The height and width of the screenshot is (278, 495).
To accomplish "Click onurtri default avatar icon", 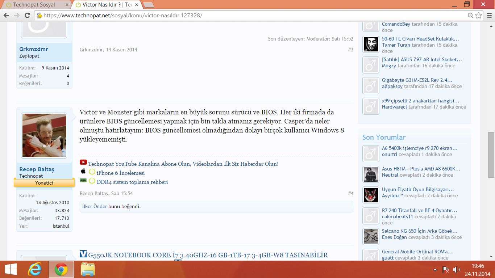I will [x=371, y=154].
